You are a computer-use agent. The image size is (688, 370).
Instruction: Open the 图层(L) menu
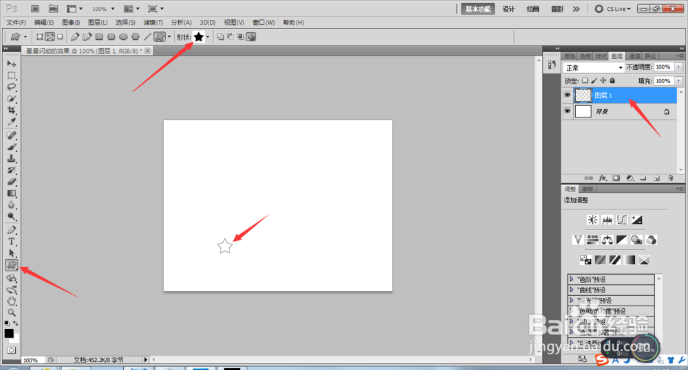98,23
